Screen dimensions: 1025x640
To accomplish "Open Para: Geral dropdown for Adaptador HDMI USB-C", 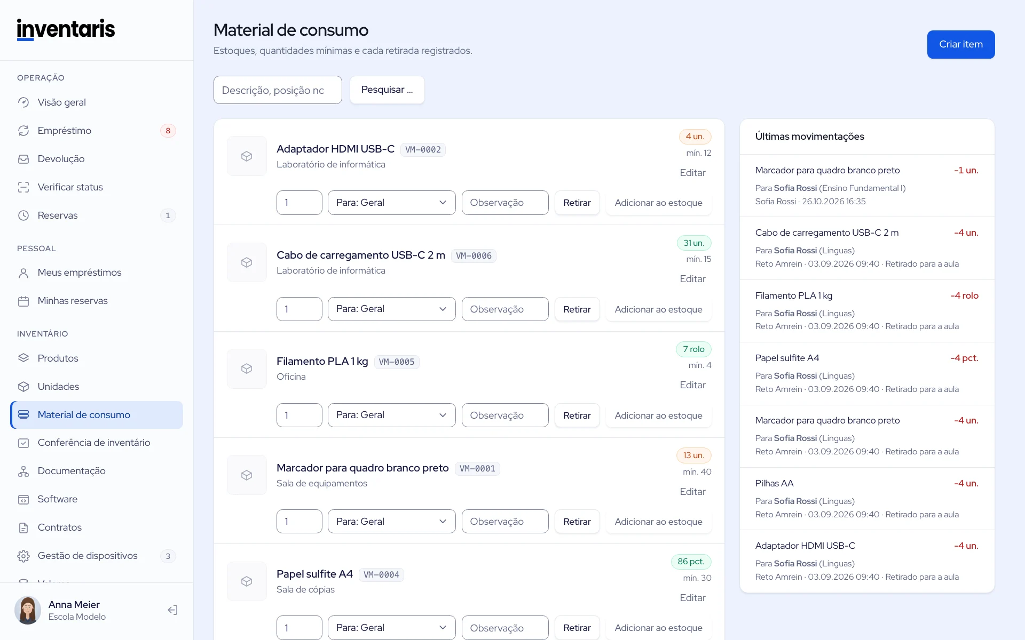I will point(391,203).
